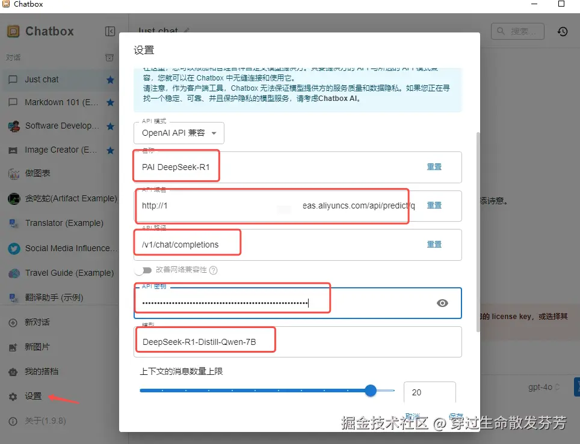Screen dimensions: 580x444
Task: Maximize the Chatbox window
Action: point(561,4)
